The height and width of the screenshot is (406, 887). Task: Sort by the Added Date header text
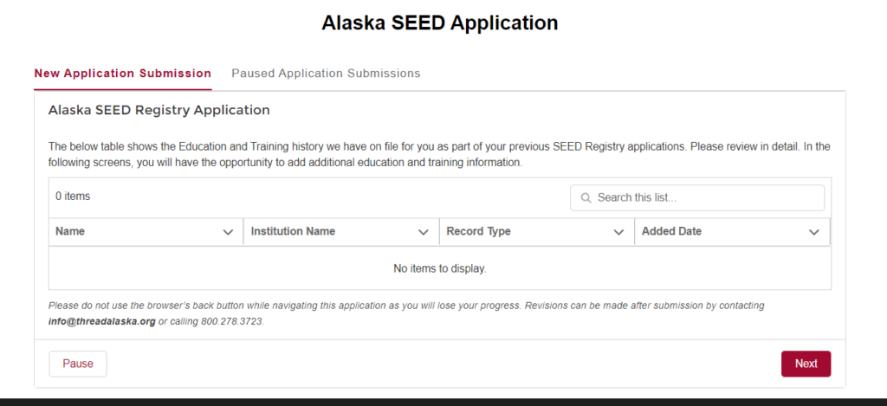coord(671,231)
